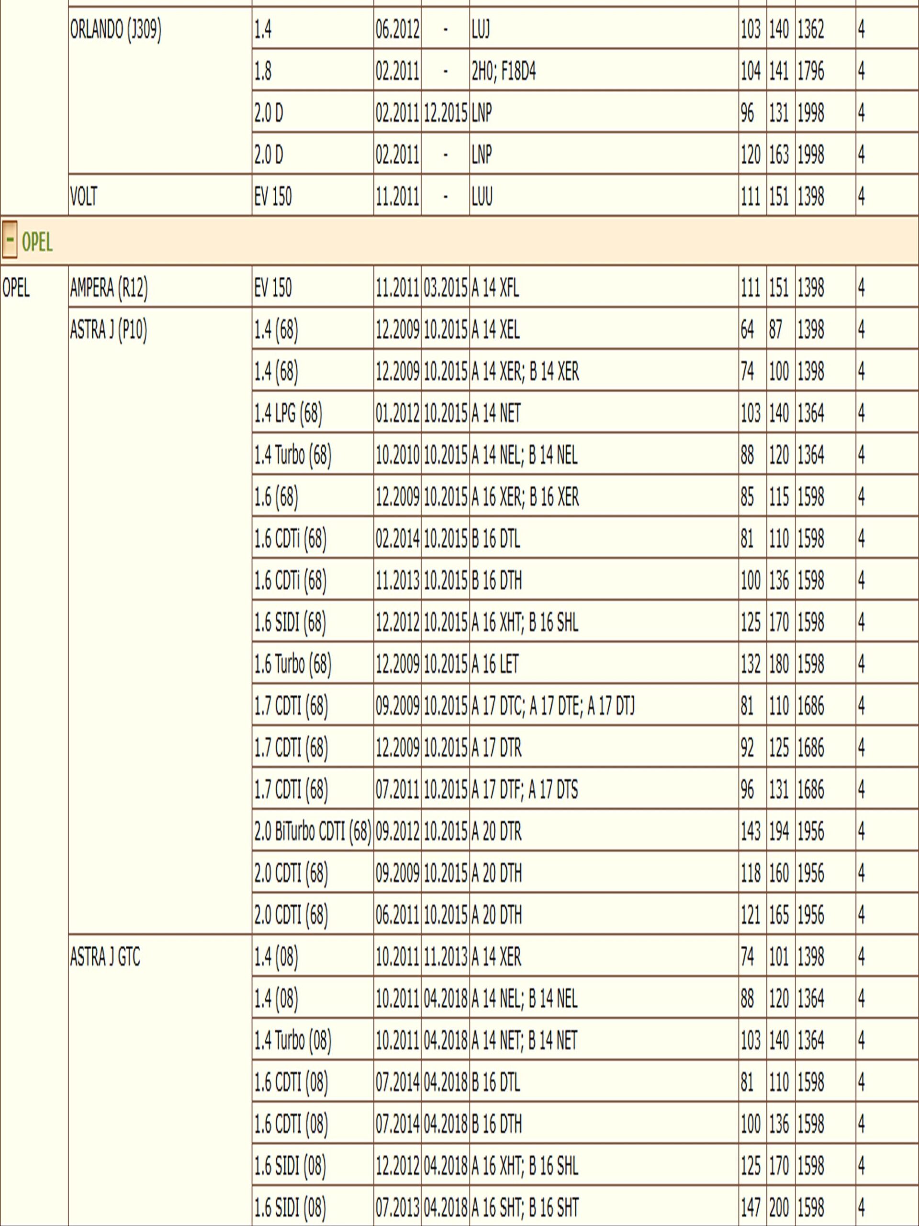Click the VOLT model cell
The width and height of the screenshot is (919, 1226).
84,196
